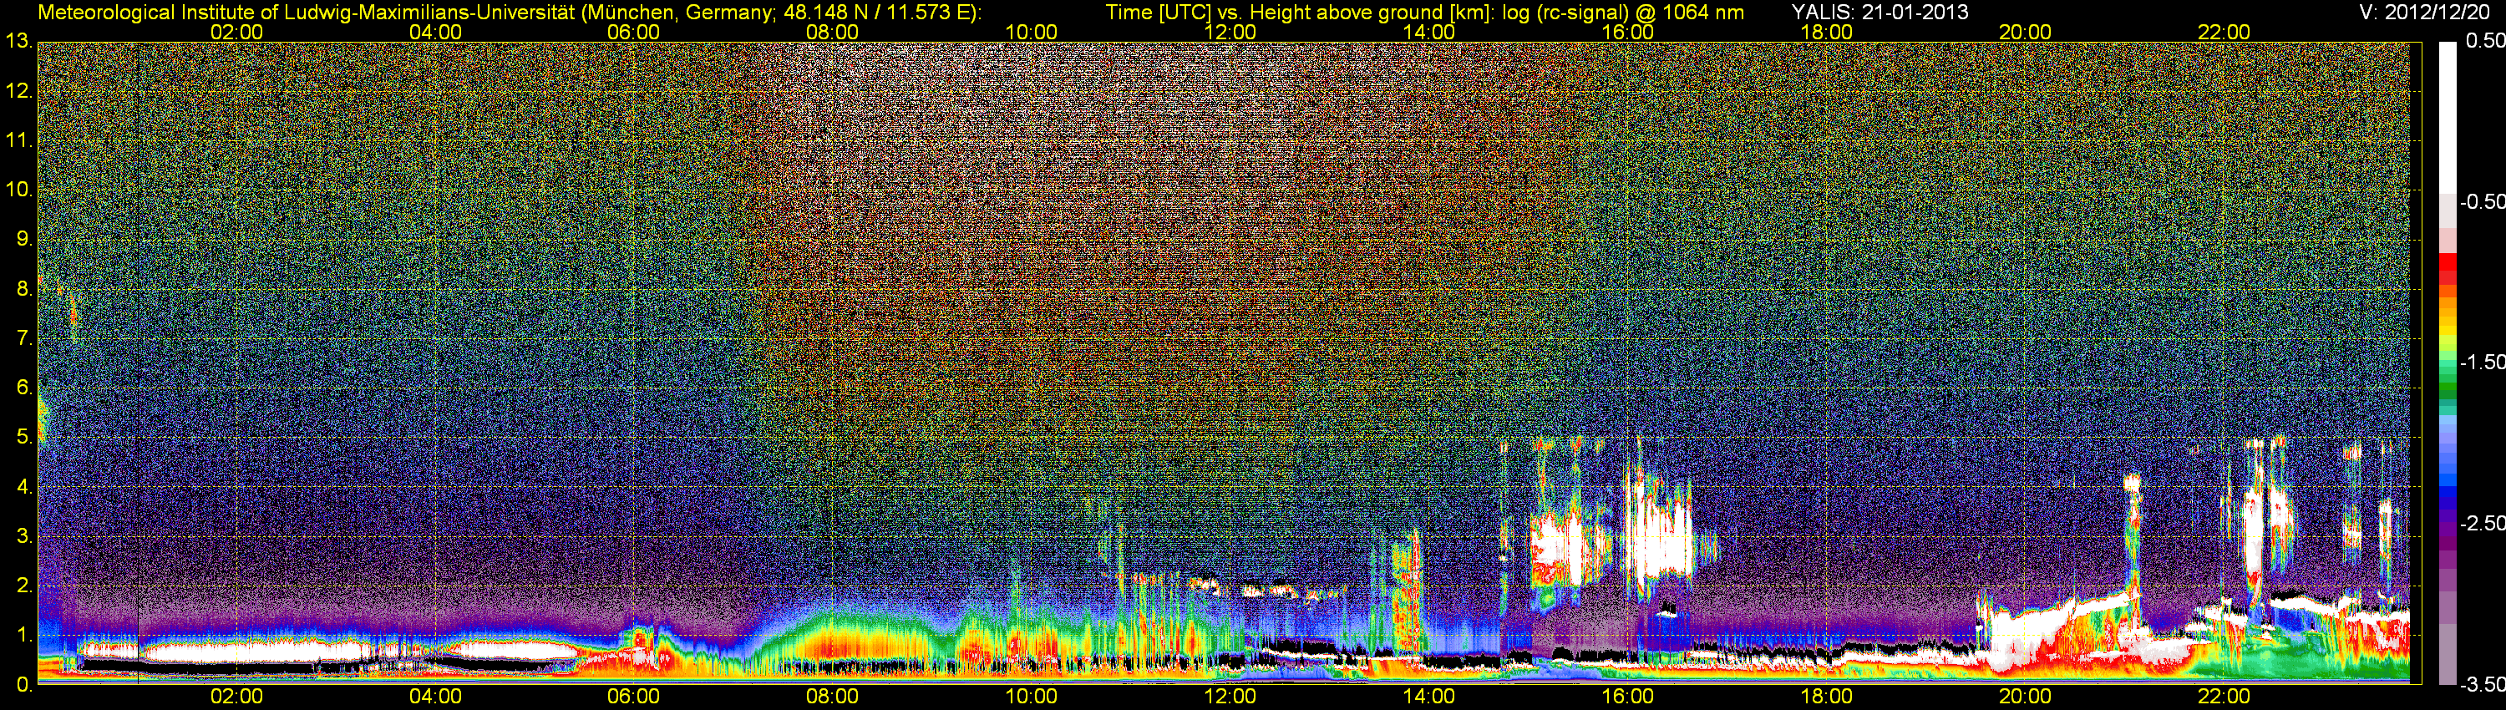Image resolution: width=2506 pixels, height=710 pixels.
Task: Choose 16:00 on the lower time axis
Action: (x=1627, y=697)
